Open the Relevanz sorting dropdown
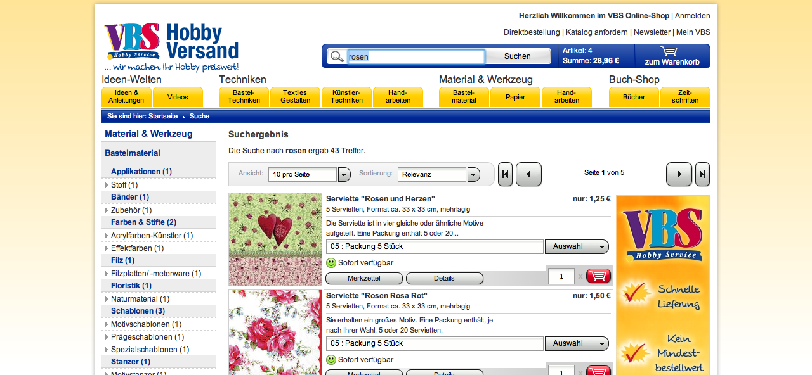The height and width of the screenshot is (375, 812). tap(473, 175)
